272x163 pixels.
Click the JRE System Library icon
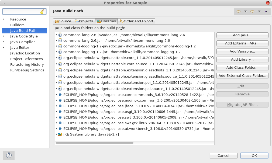pyautogui.click(x=60, y=134)
